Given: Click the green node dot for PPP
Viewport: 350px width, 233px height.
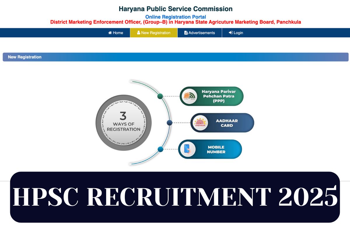Looking at the screenshot, I should [x=160, y=96].
